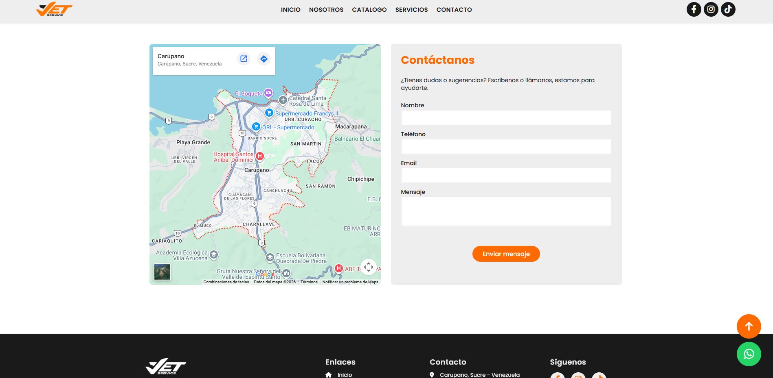Open the CATALOGO menu item
773x378 pixels.
(x=369, y=10)
